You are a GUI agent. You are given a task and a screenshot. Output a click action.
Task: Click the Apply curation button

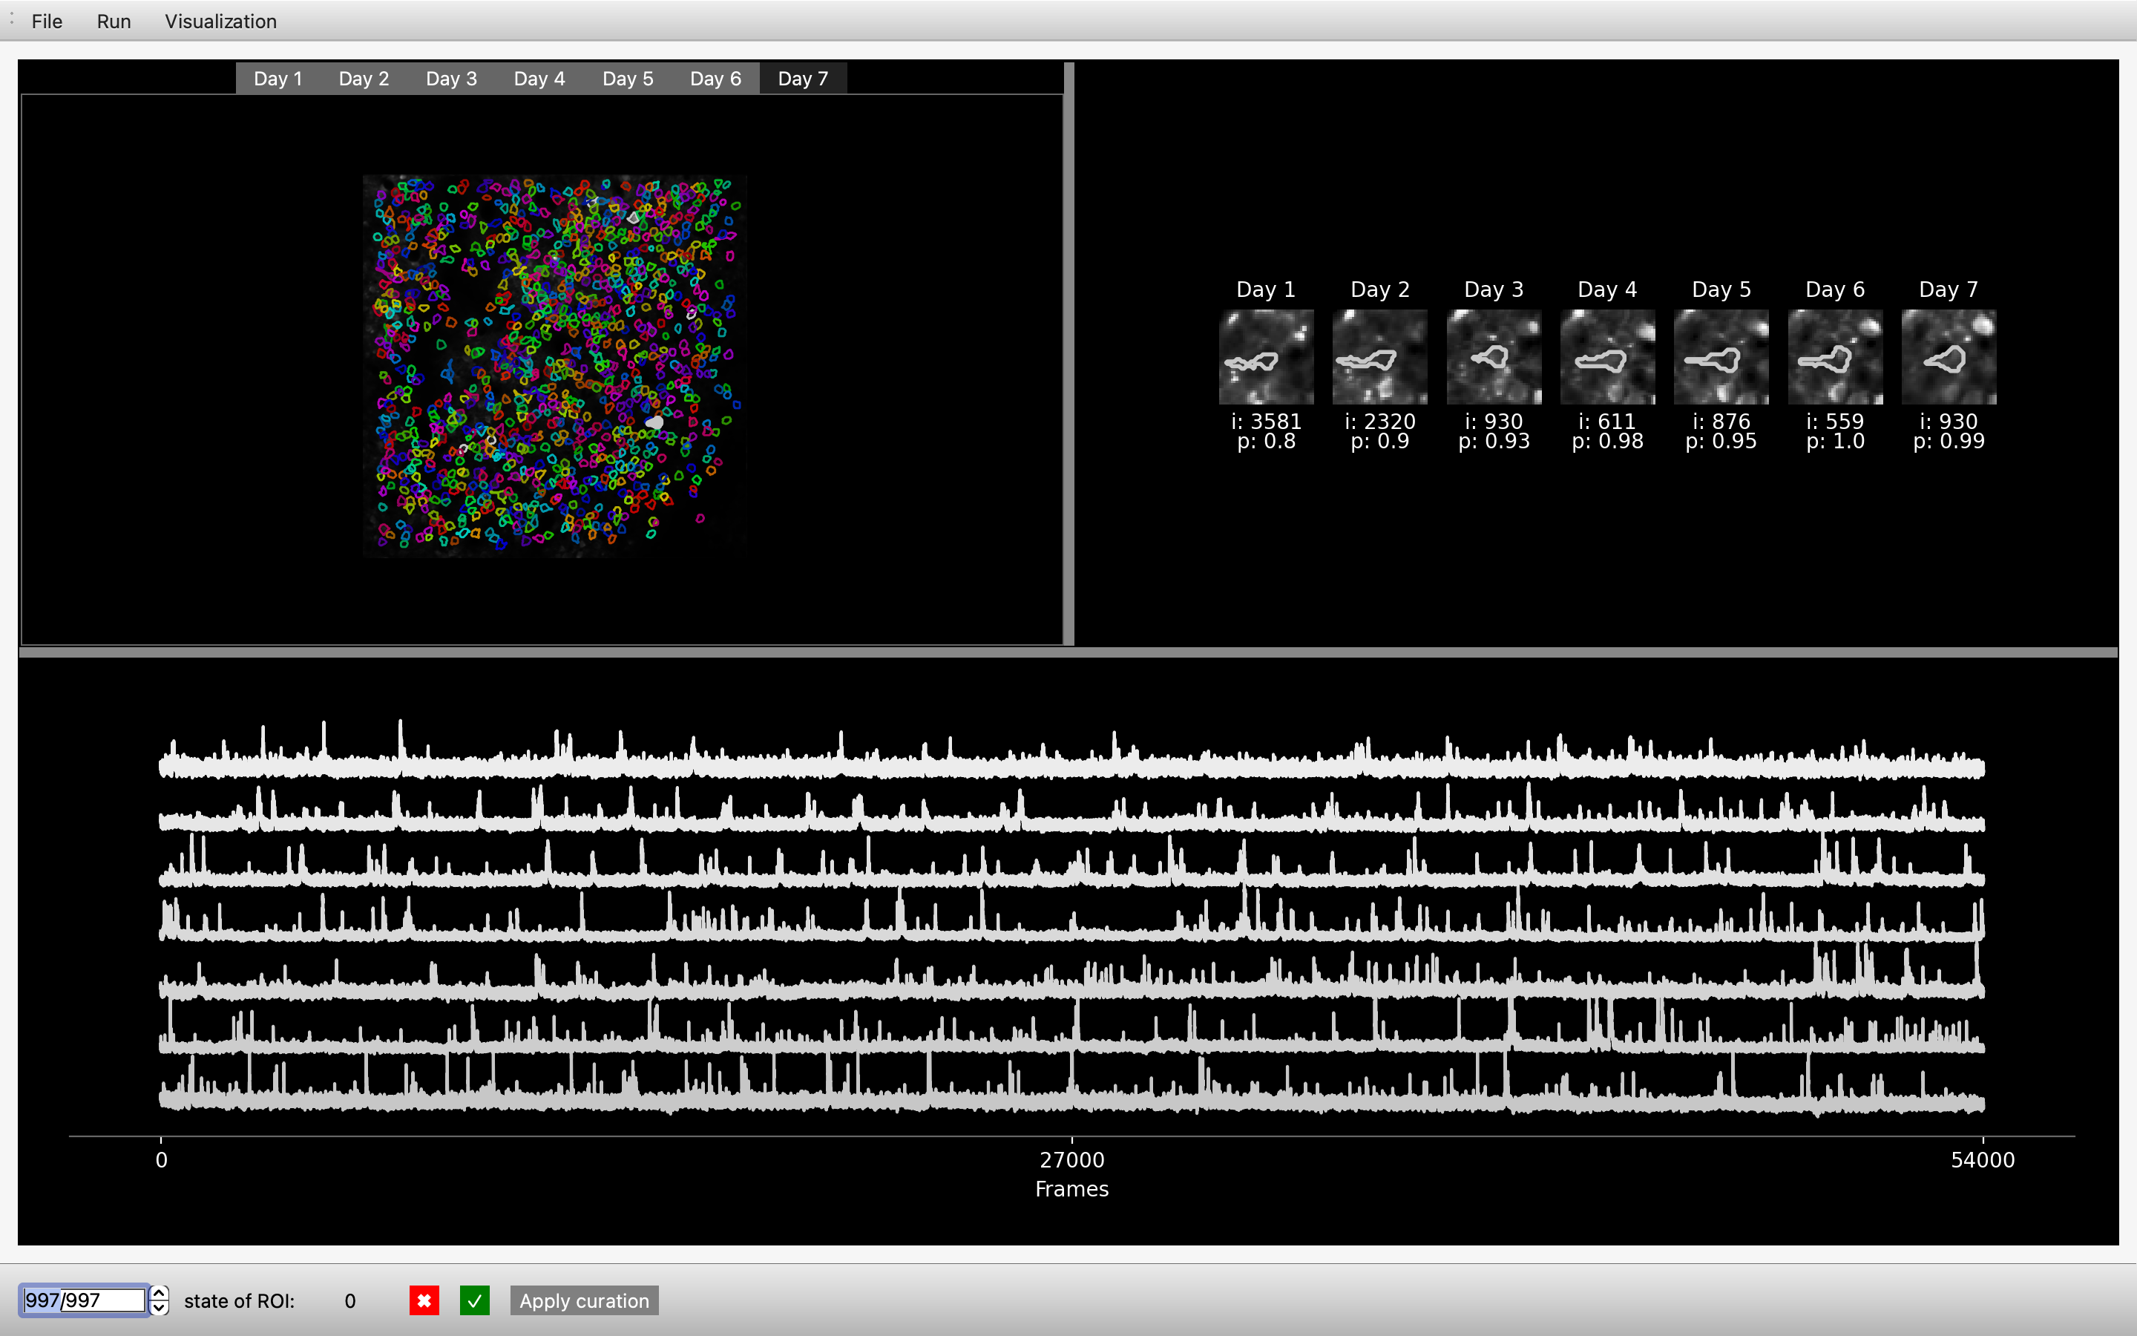[x=584, y=1300]
